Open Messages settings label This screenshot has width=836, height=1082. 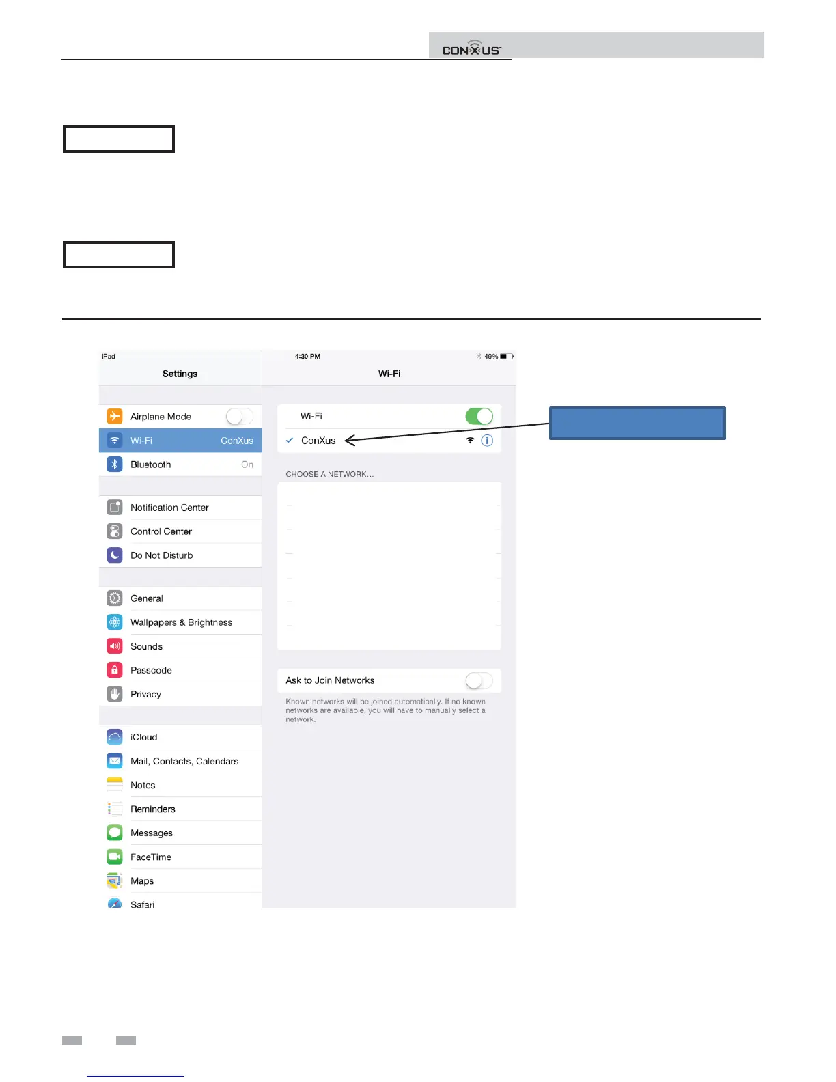152,833
